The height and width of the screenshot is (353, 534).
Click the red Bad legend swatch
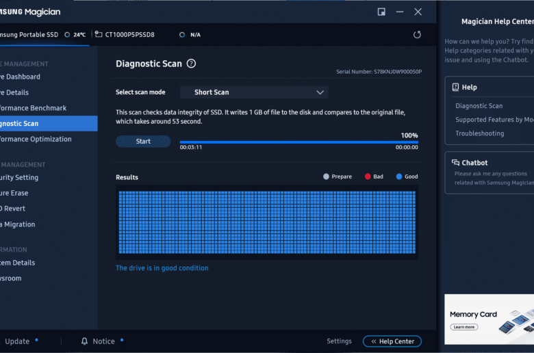[x=368, y=176]
